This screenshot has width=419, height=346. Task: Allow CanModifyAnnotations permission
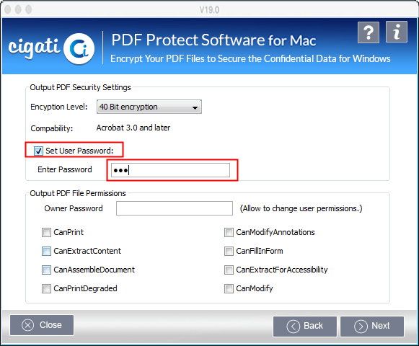tap(229, 232)
